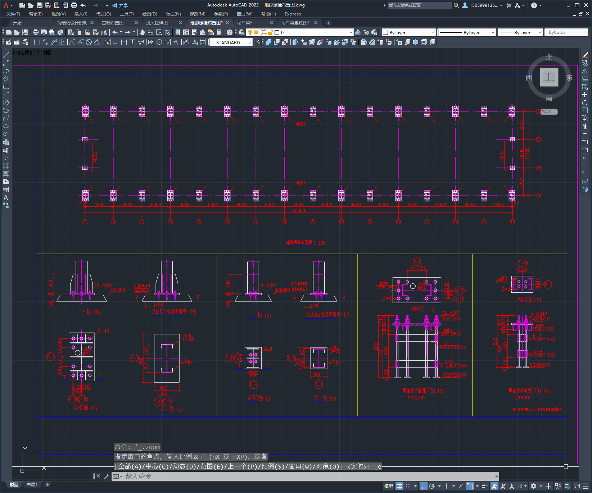This screenshot has height=493, width=592.
Task: Click the command line input field
Action: [x=309, y=476]
